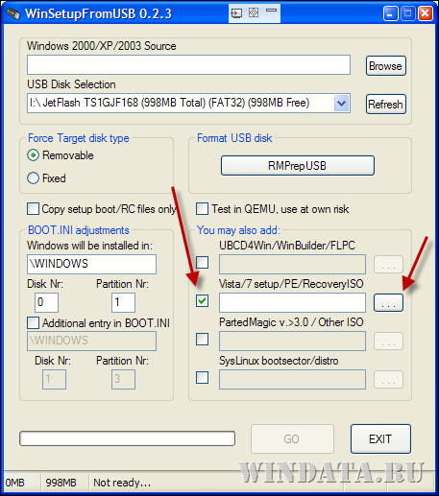Click the Vista/7 setup path text field
This screenshot has width=439, height=496.
click(x=292, y=302)
